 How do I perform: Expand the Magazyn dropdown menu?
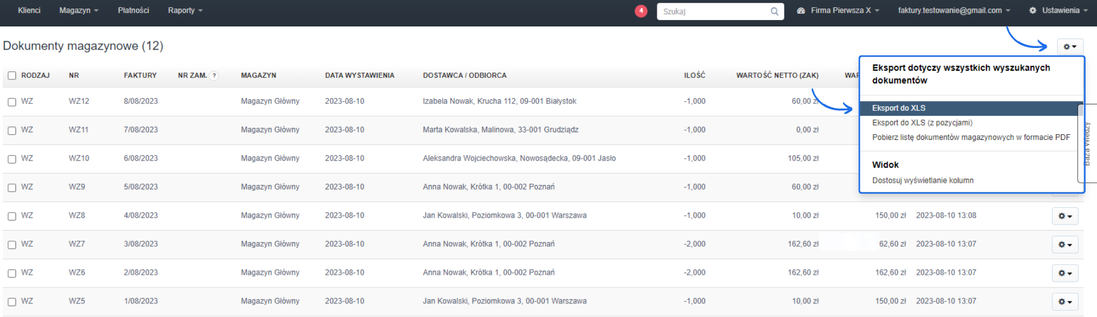coord(78,10)
